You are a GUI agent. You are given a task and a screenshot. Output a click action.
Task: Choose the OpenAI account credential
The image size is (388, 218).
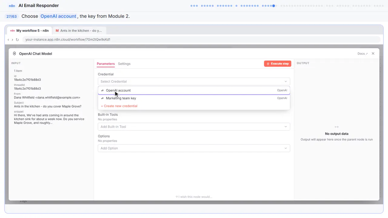(x=194, y=90)
